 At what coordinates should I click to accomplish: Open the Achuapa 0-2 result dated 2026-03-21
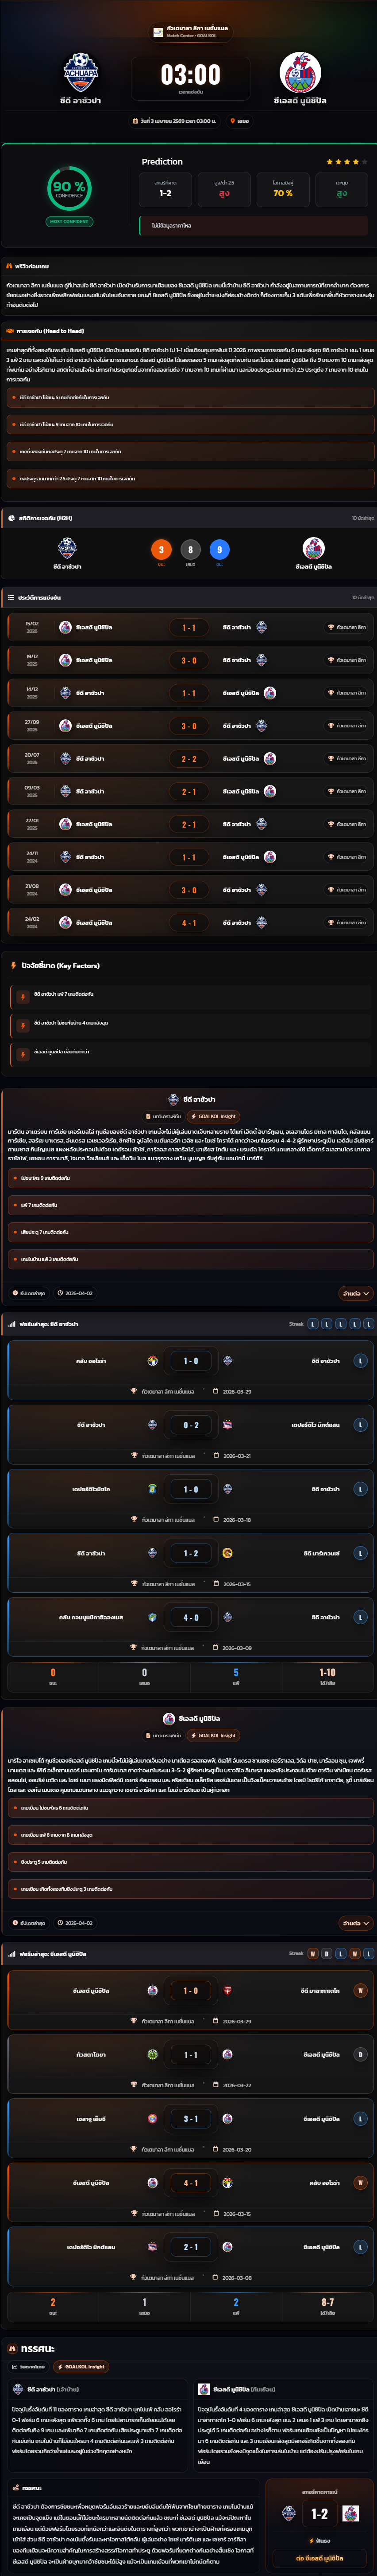coord(188,1433)
